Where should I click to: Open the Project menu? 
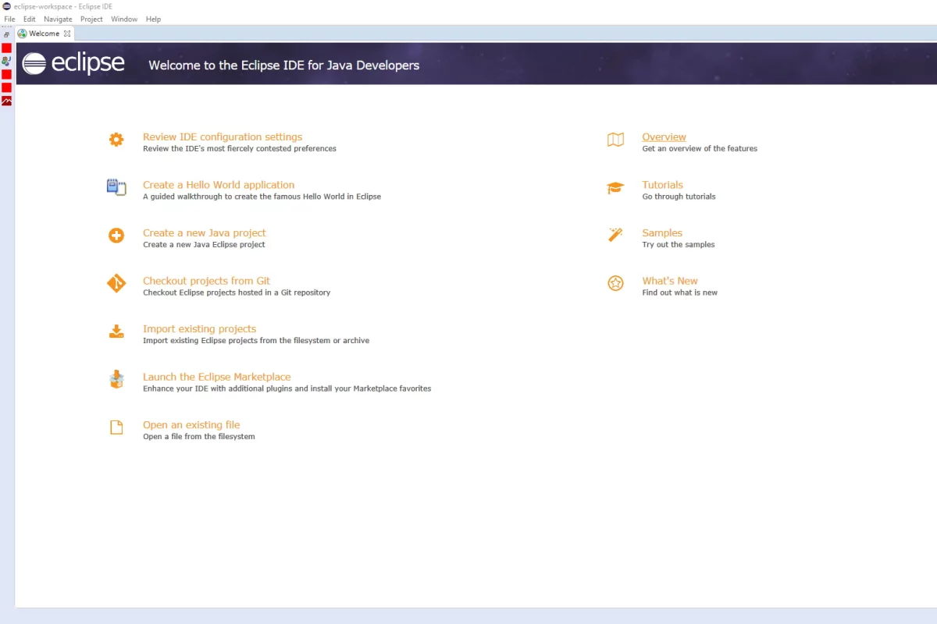click(x=91, y=19)
